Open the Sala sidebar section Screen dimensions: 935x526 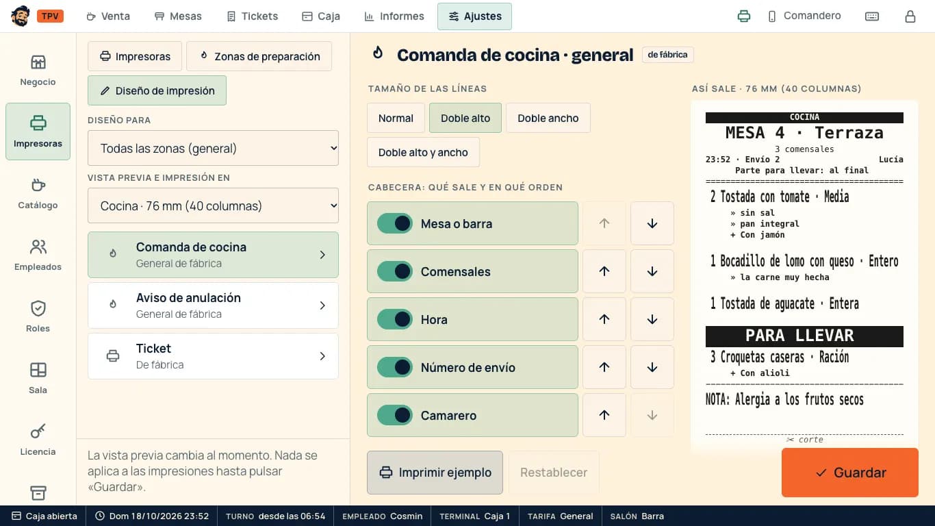coord(38,379)
